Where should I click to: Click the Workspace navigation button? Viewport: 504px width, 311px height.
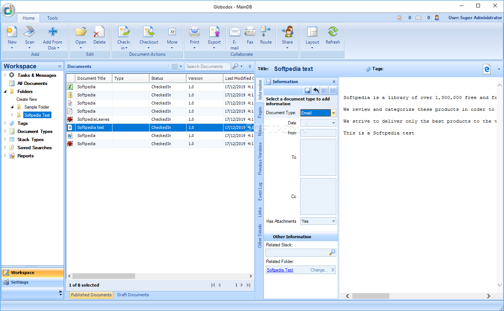coord(33,273)
